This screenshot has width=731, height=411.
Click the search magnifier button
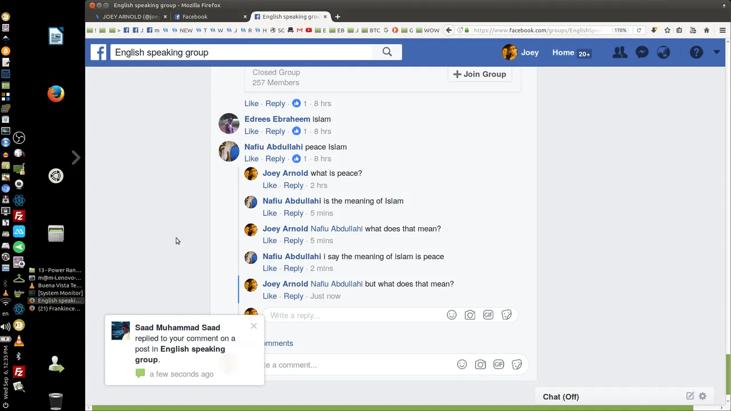[x=387, y=53]
